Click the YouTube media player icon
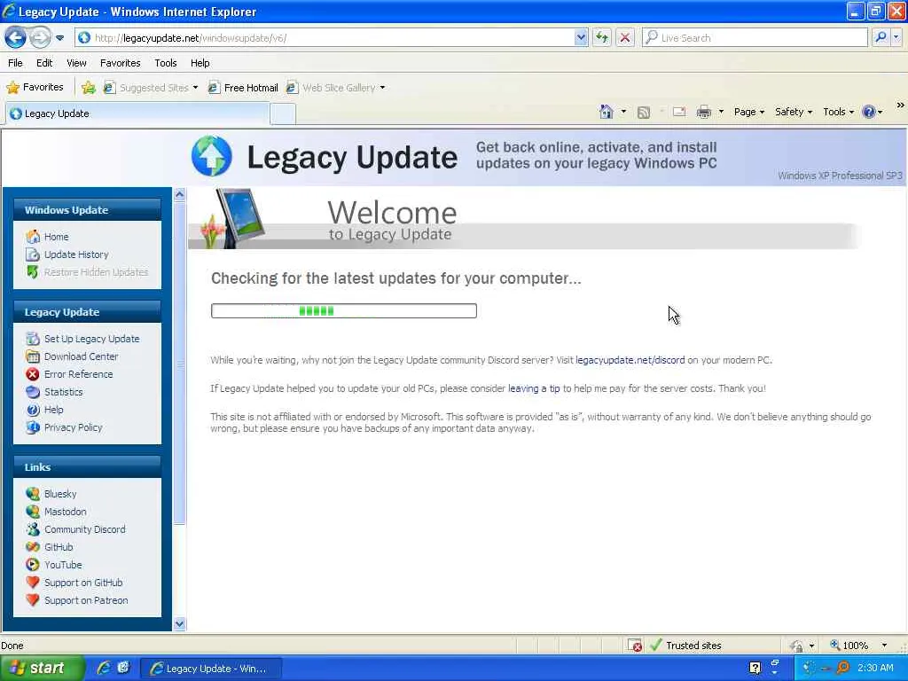 pos(33,565)
